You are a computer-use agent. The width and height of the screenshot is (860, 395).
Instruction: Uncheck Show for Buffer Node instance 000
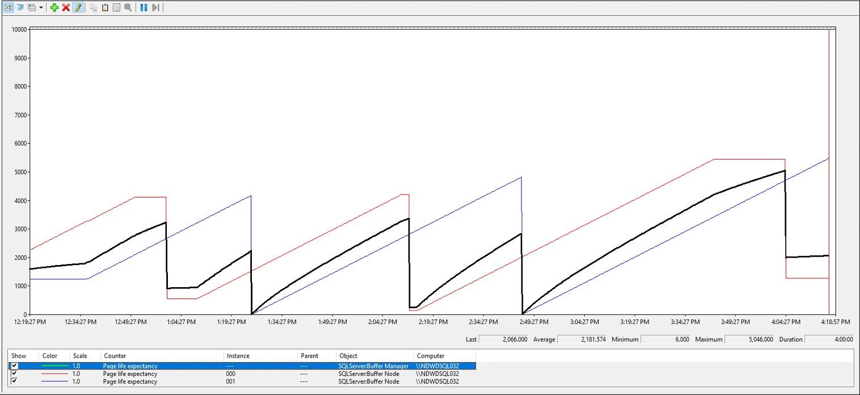coord(14,373)
